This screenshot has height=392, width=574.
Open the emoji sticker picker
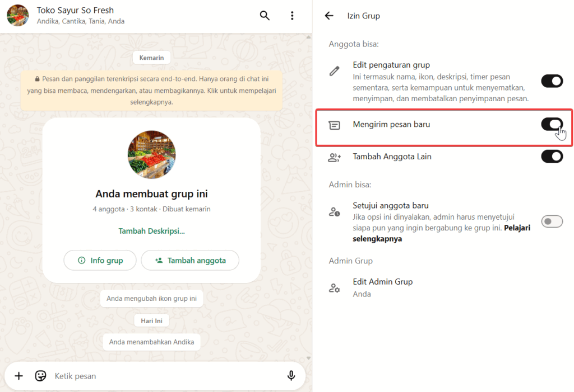pyautogui.click(x=40, y=376)
